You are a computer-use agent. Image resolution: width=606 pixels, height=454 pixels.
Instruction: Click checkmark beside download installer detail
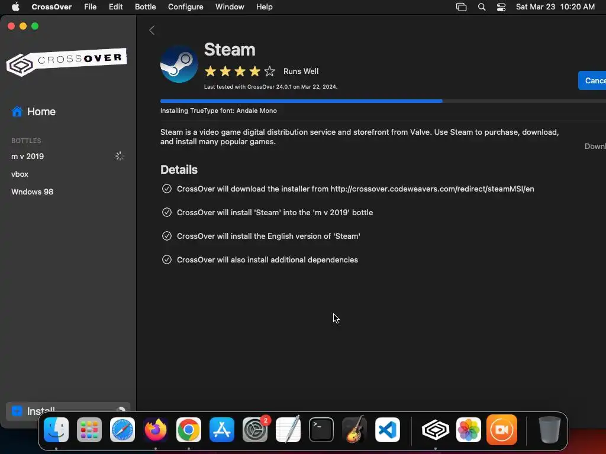tap(166, 189)
